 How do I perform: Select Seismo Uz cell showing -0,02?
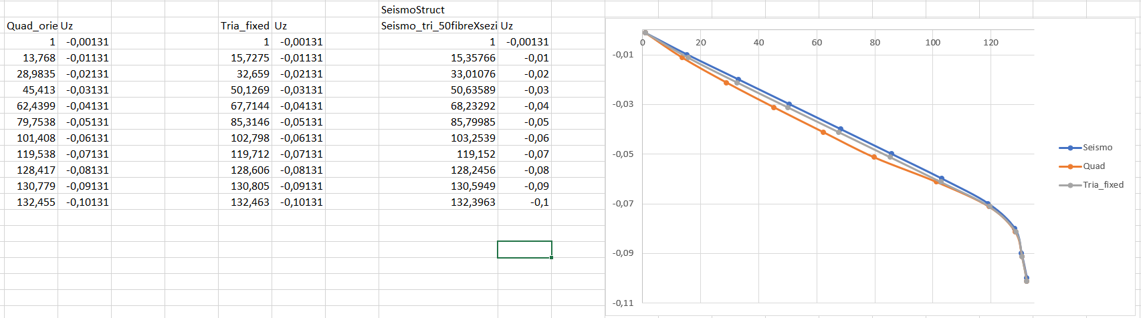coord(525,73)
